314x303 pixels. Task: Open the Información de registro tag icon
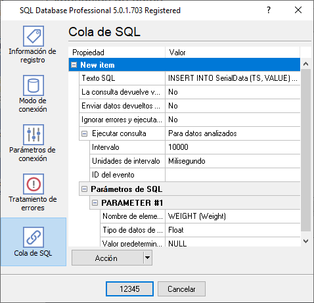[34, 36]
